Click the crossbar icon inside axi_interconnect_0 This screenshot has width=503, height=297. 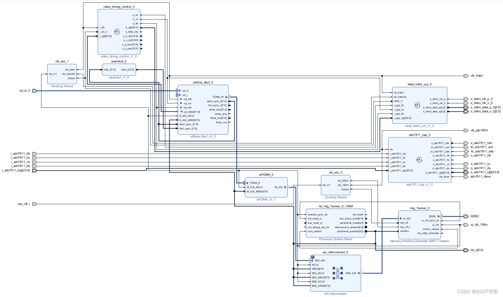(338, 273)
